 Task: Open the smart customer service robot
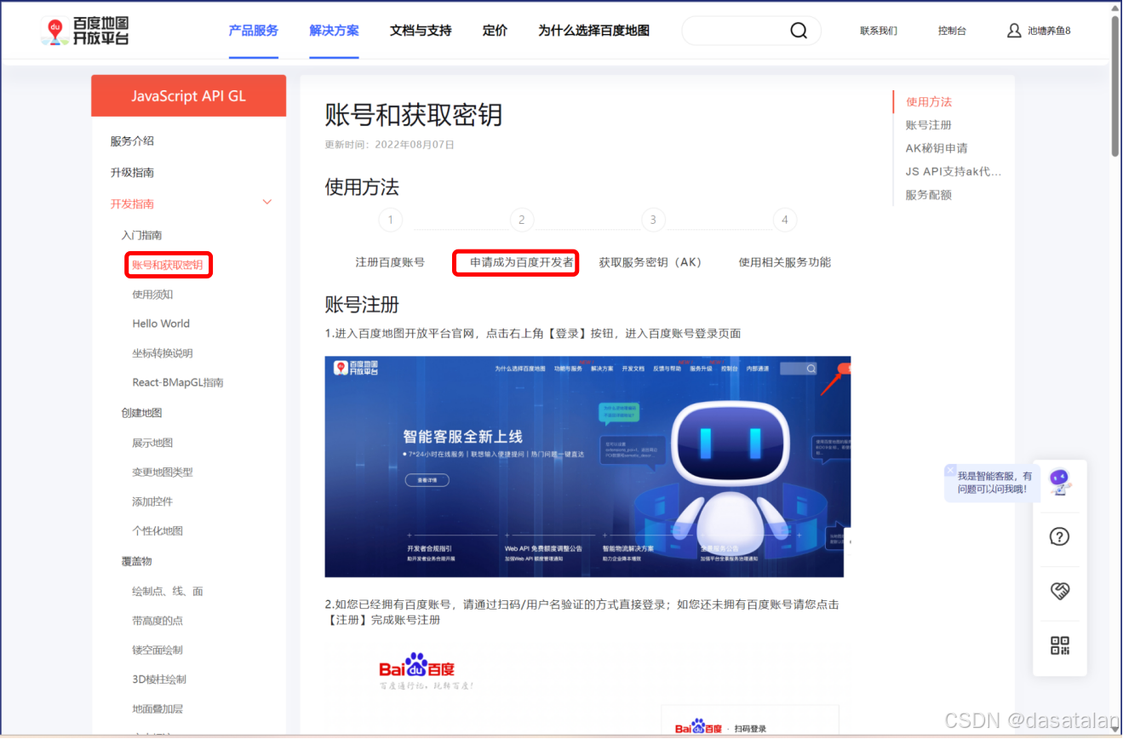[x=1059, y=482]
